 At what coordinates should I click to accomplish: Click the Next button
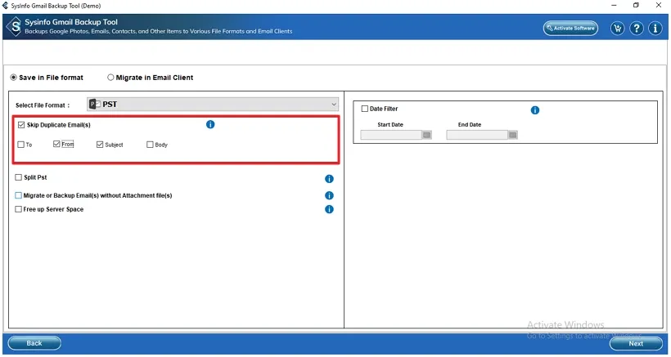(636, 343)
